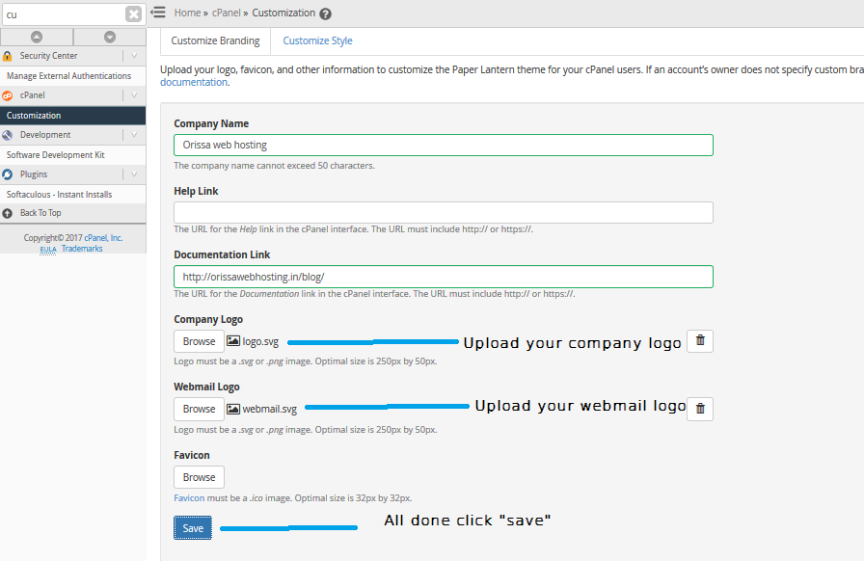Switch to the Customize Branding tab
Image resolution: width=864 pixels, height=561 pixels.
[x=215, y=40]
